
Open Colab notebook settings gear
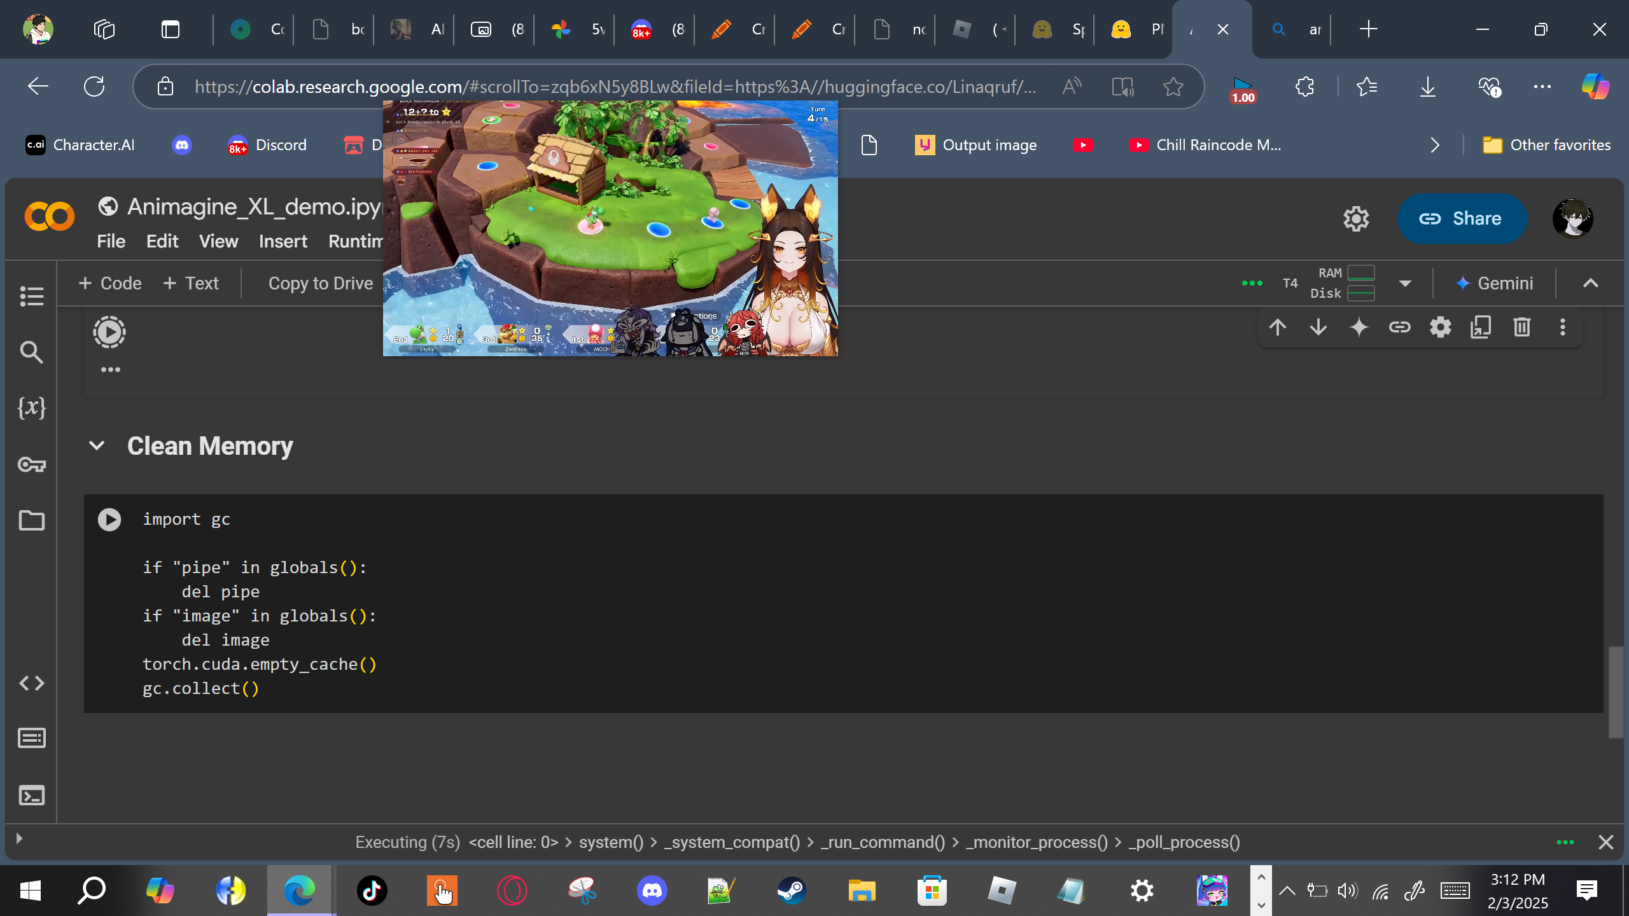pos(1356,219)
